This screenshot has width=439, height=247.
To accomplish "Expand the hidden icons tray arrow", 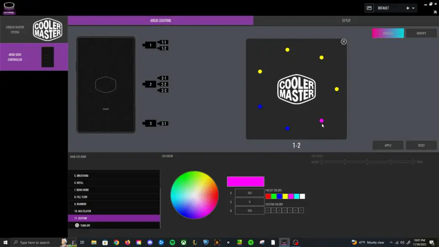I will (x=391, y=242).
